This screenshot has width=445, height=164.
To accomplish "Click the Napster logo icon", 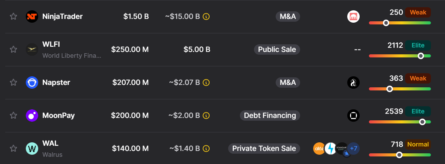I will click(32, 83).
